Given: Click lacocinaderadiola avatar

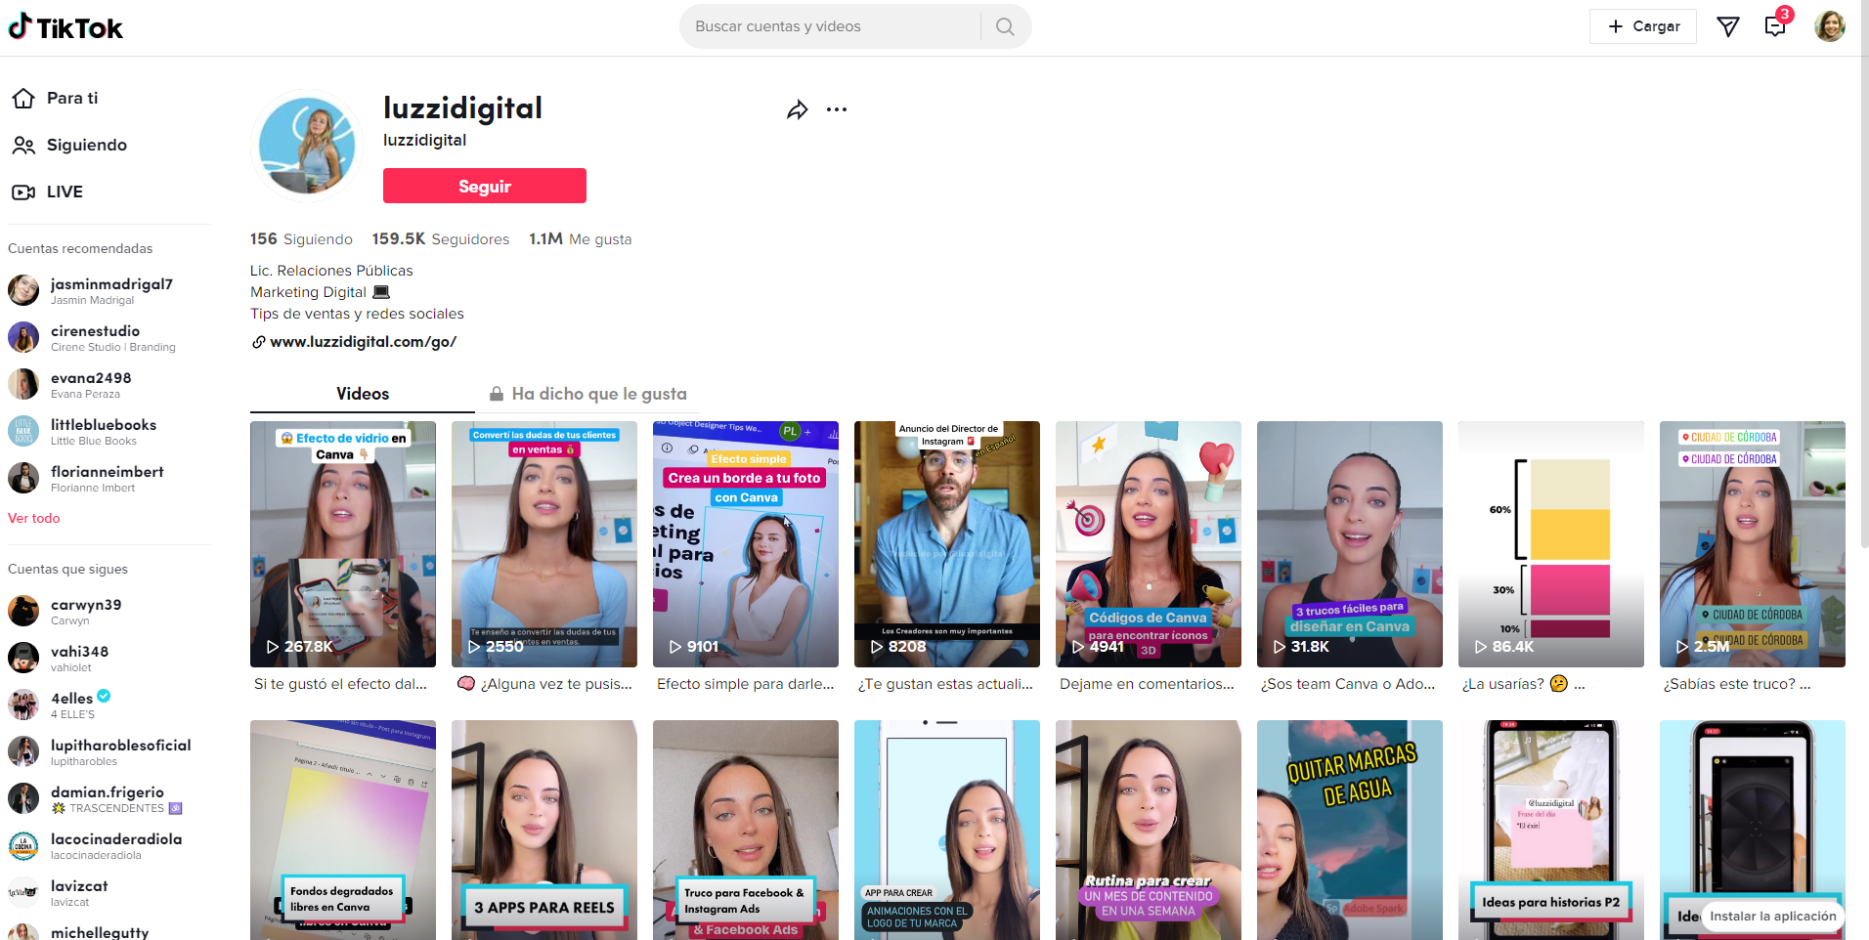Looking at the screenshot, I should (23, 845).
